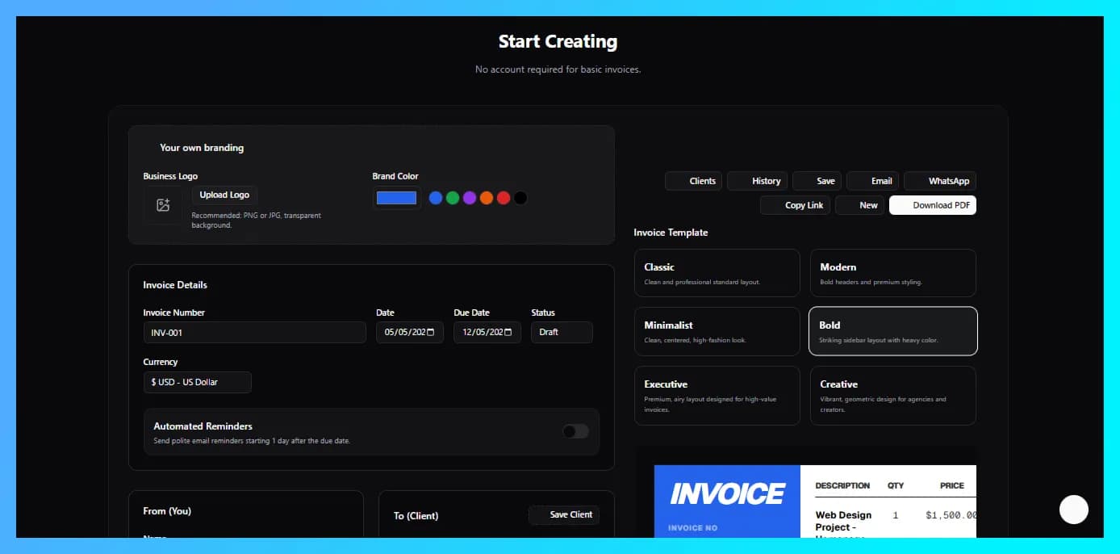Click the 'Invoice Details' section heading

(x=175, y=285)
